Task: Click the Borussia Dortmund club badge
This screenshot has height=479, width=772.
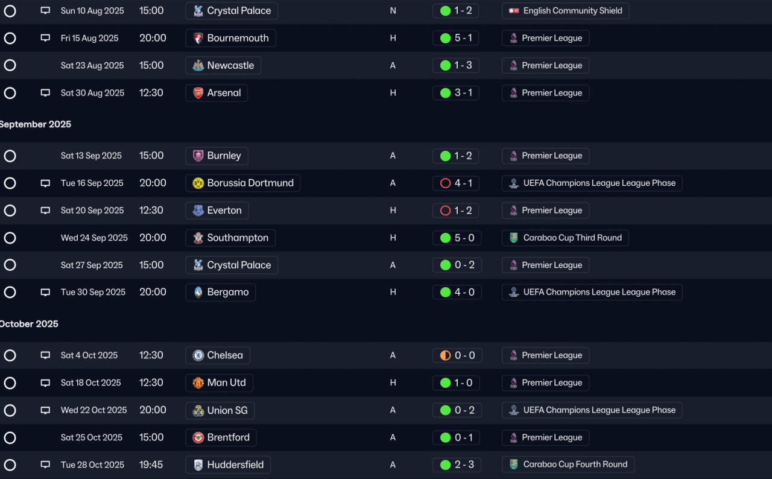Action: point(198,183)
